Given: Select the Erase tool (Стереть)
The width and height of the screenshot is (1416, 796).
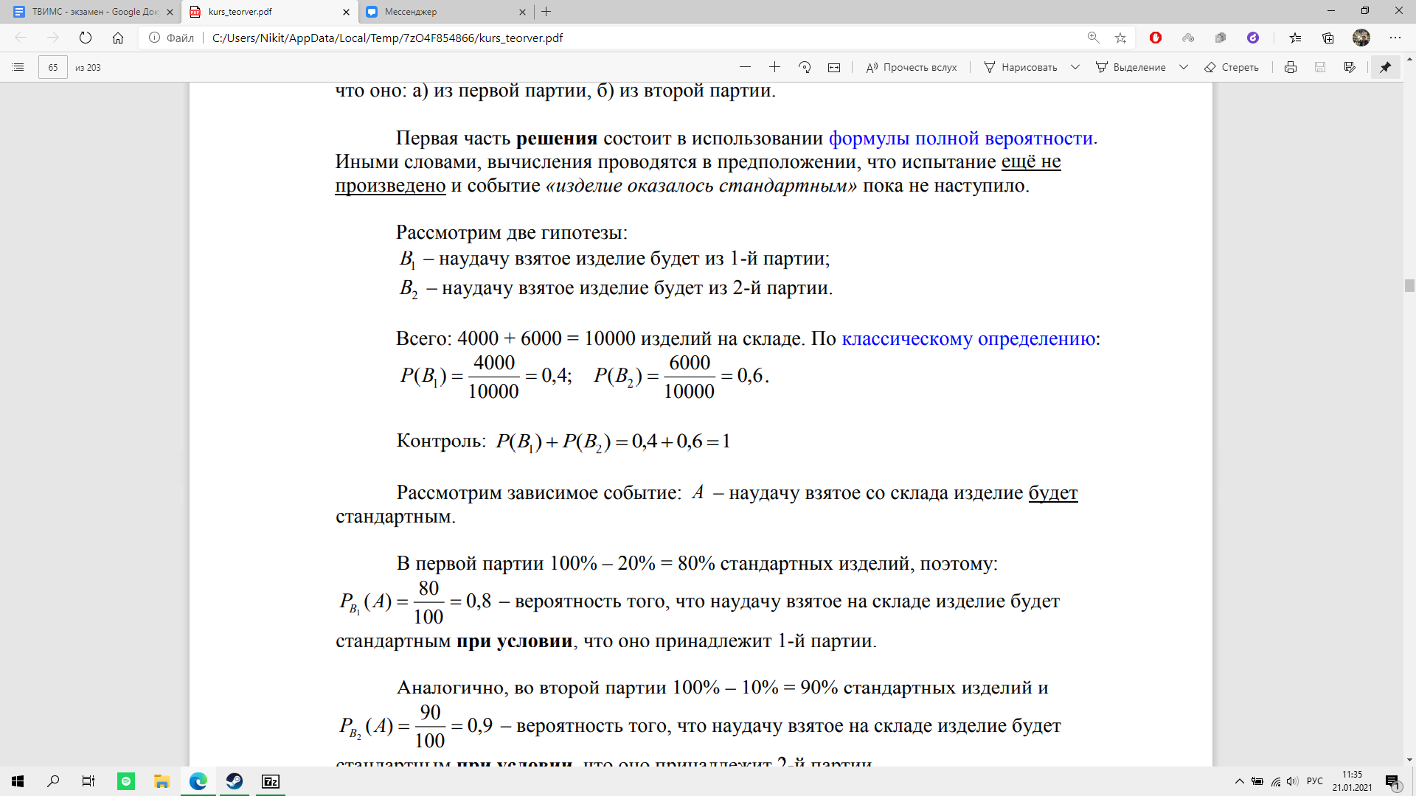Looking at the screenshot, I should tap(1232, 67).
